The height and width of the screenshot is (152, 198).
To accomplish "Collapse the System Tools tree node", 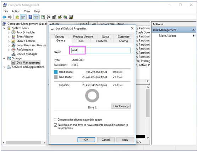I will pos(4,28).
